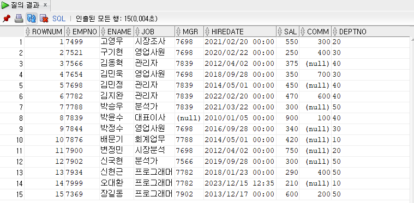Select the 고영우 name cell
This screenshot has height=203, width=414.
click(x=117, y=41)
